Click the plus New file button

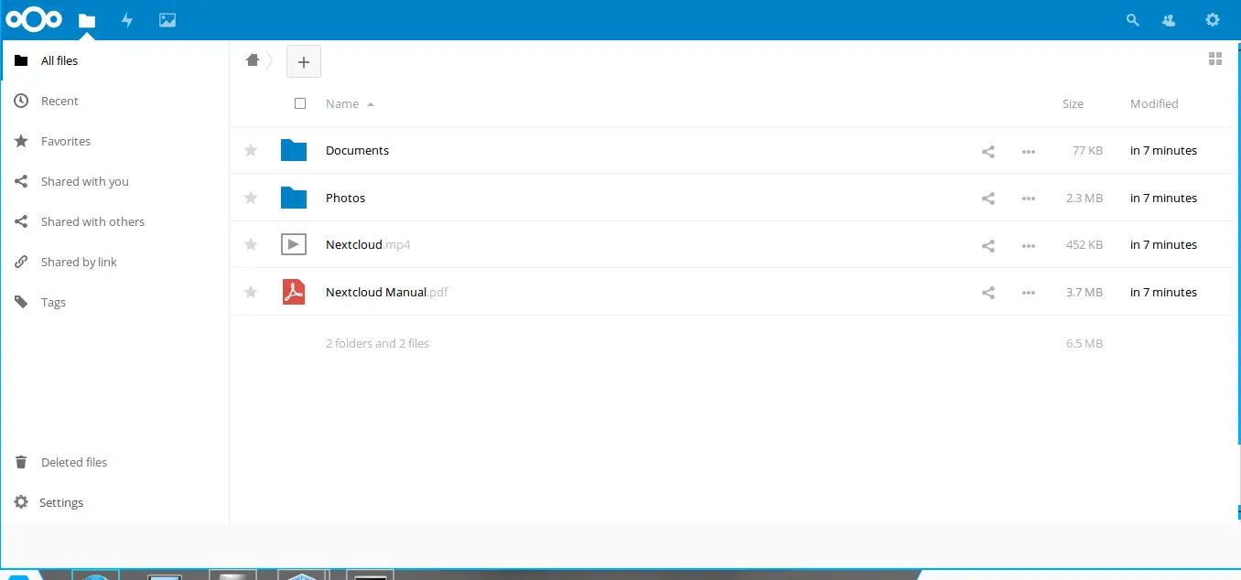tap(304, 61)
